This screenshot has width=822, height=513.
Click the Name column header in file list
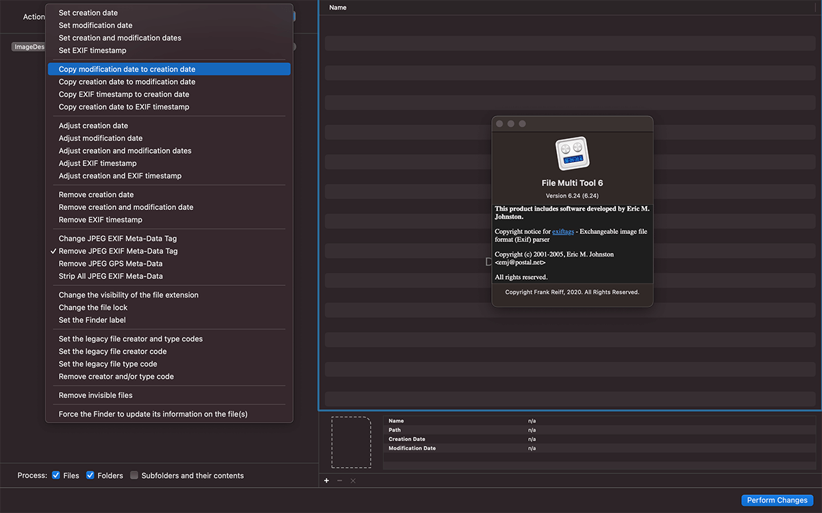338,8
